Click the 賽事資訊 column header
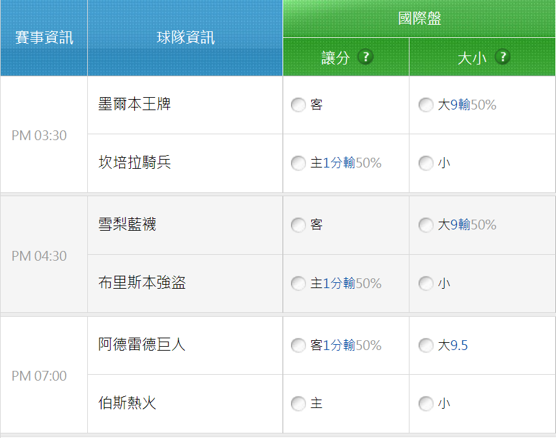The image size is (556, 438). [x=44, y=38]
